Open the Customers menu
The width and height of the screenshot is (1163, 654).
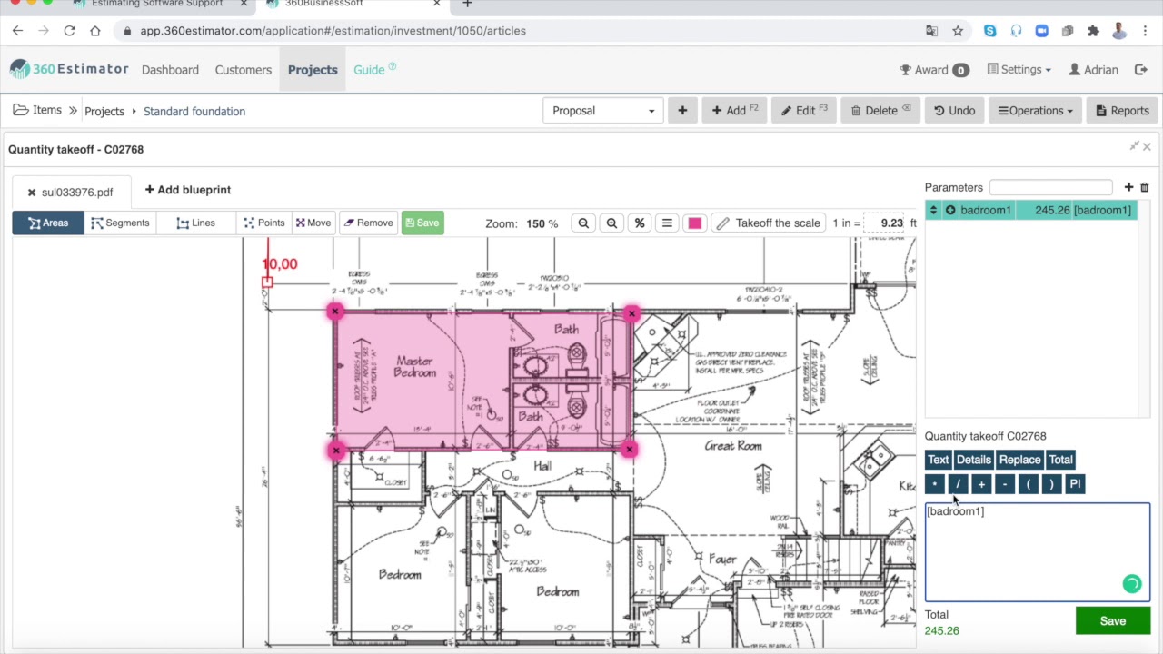[244, 70]
